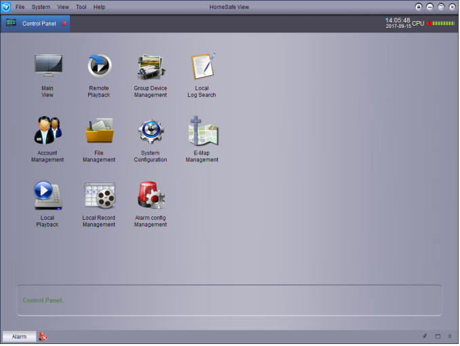Screen dimensions: 460x346
Task: Open the Tool menu
Action: pyautogui.click(x=81, y=7)
